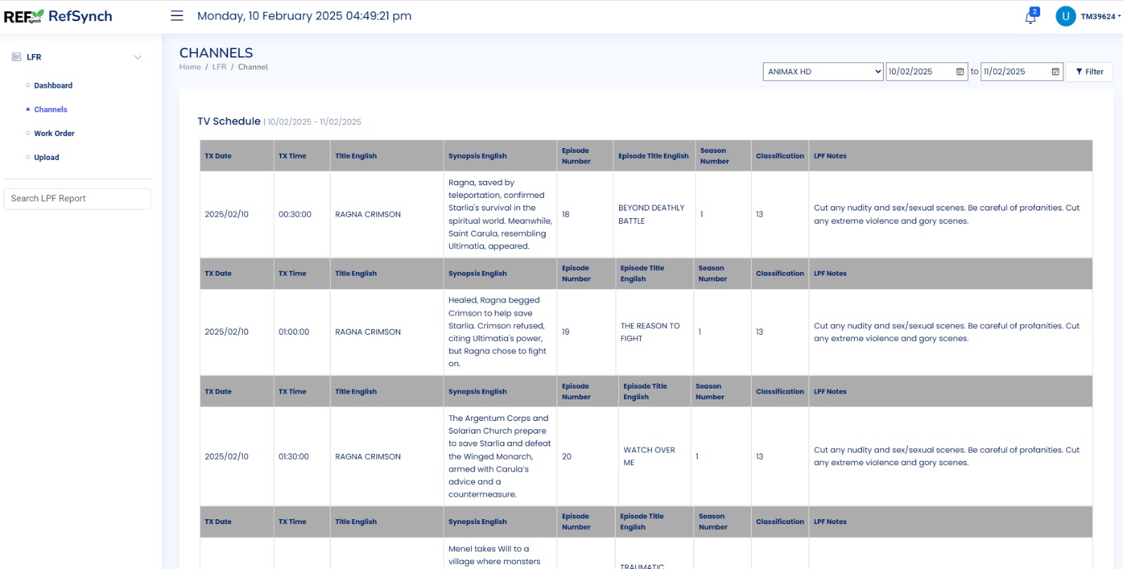Click the start date field 10/02/2025
The image size is (1123, 569).
[926, 72]
